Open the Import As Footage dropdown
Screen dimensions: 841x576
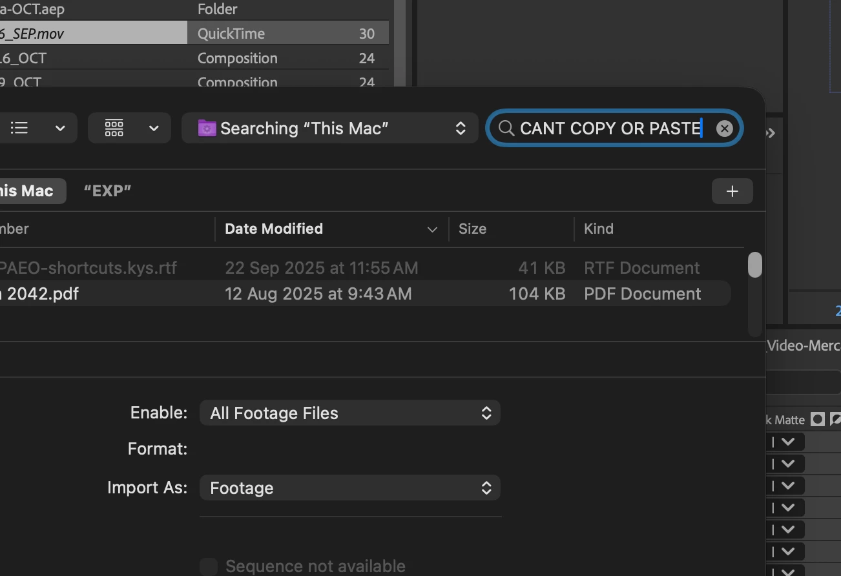tap(350, 488)
